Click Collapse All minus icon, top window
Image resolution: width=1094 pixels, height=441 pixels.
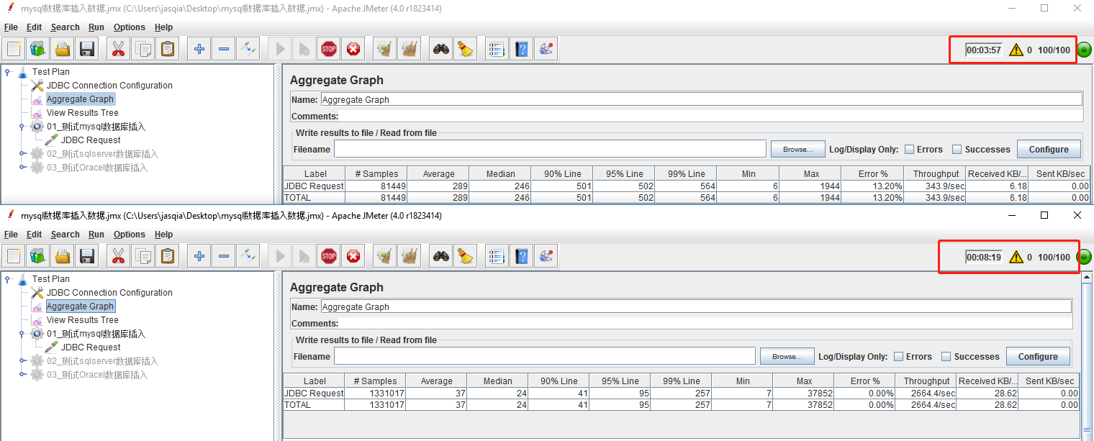224,49
